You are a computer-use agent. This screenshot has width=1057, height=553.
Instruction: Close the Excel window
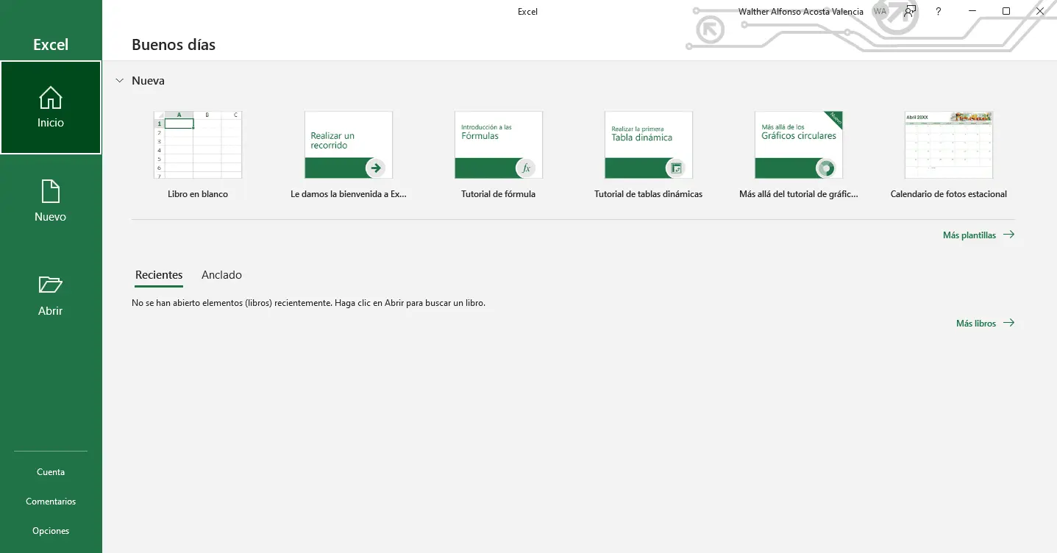click(x=1040, y=11)
